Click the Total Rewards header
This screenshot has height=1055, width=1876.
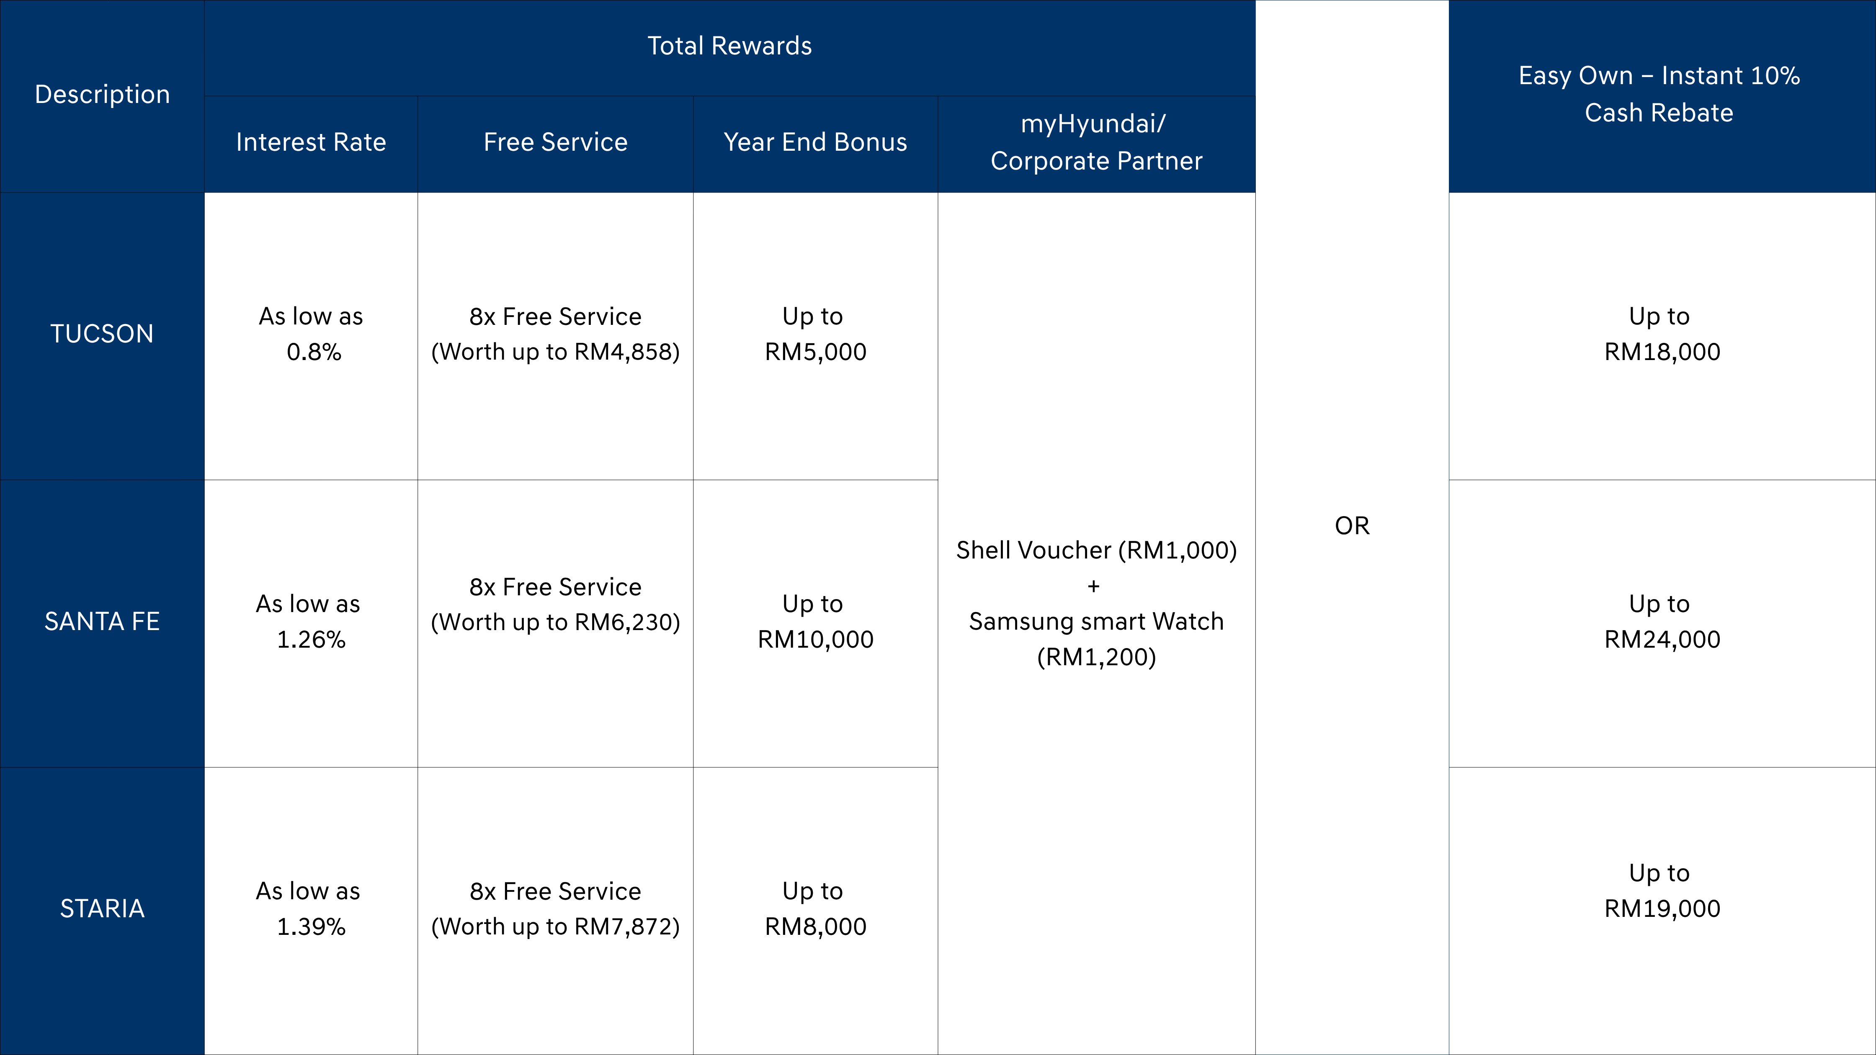pyautogui.click(x=729, y=46)
